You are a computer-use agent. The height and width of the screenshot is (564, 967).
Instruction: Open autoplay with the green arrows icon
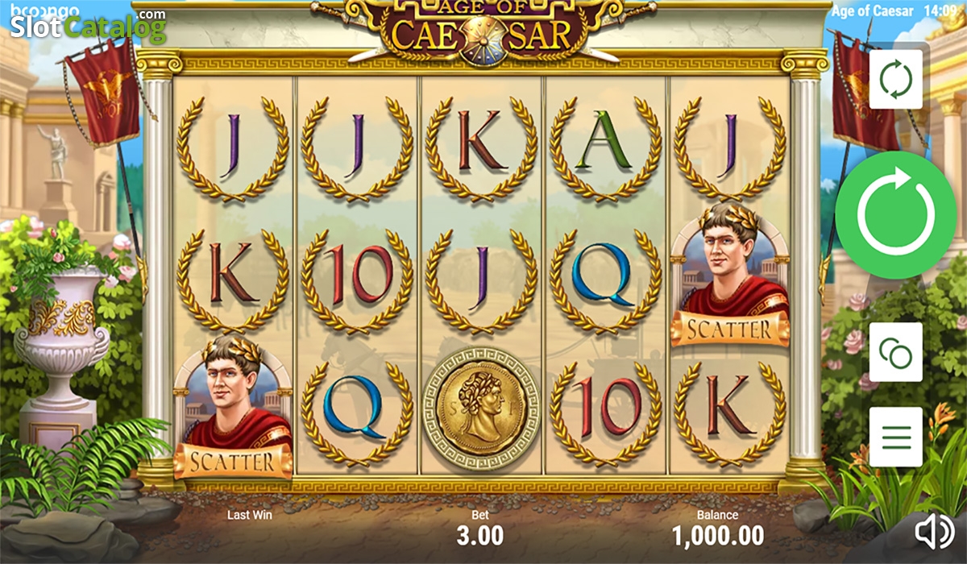coord(896,79)
